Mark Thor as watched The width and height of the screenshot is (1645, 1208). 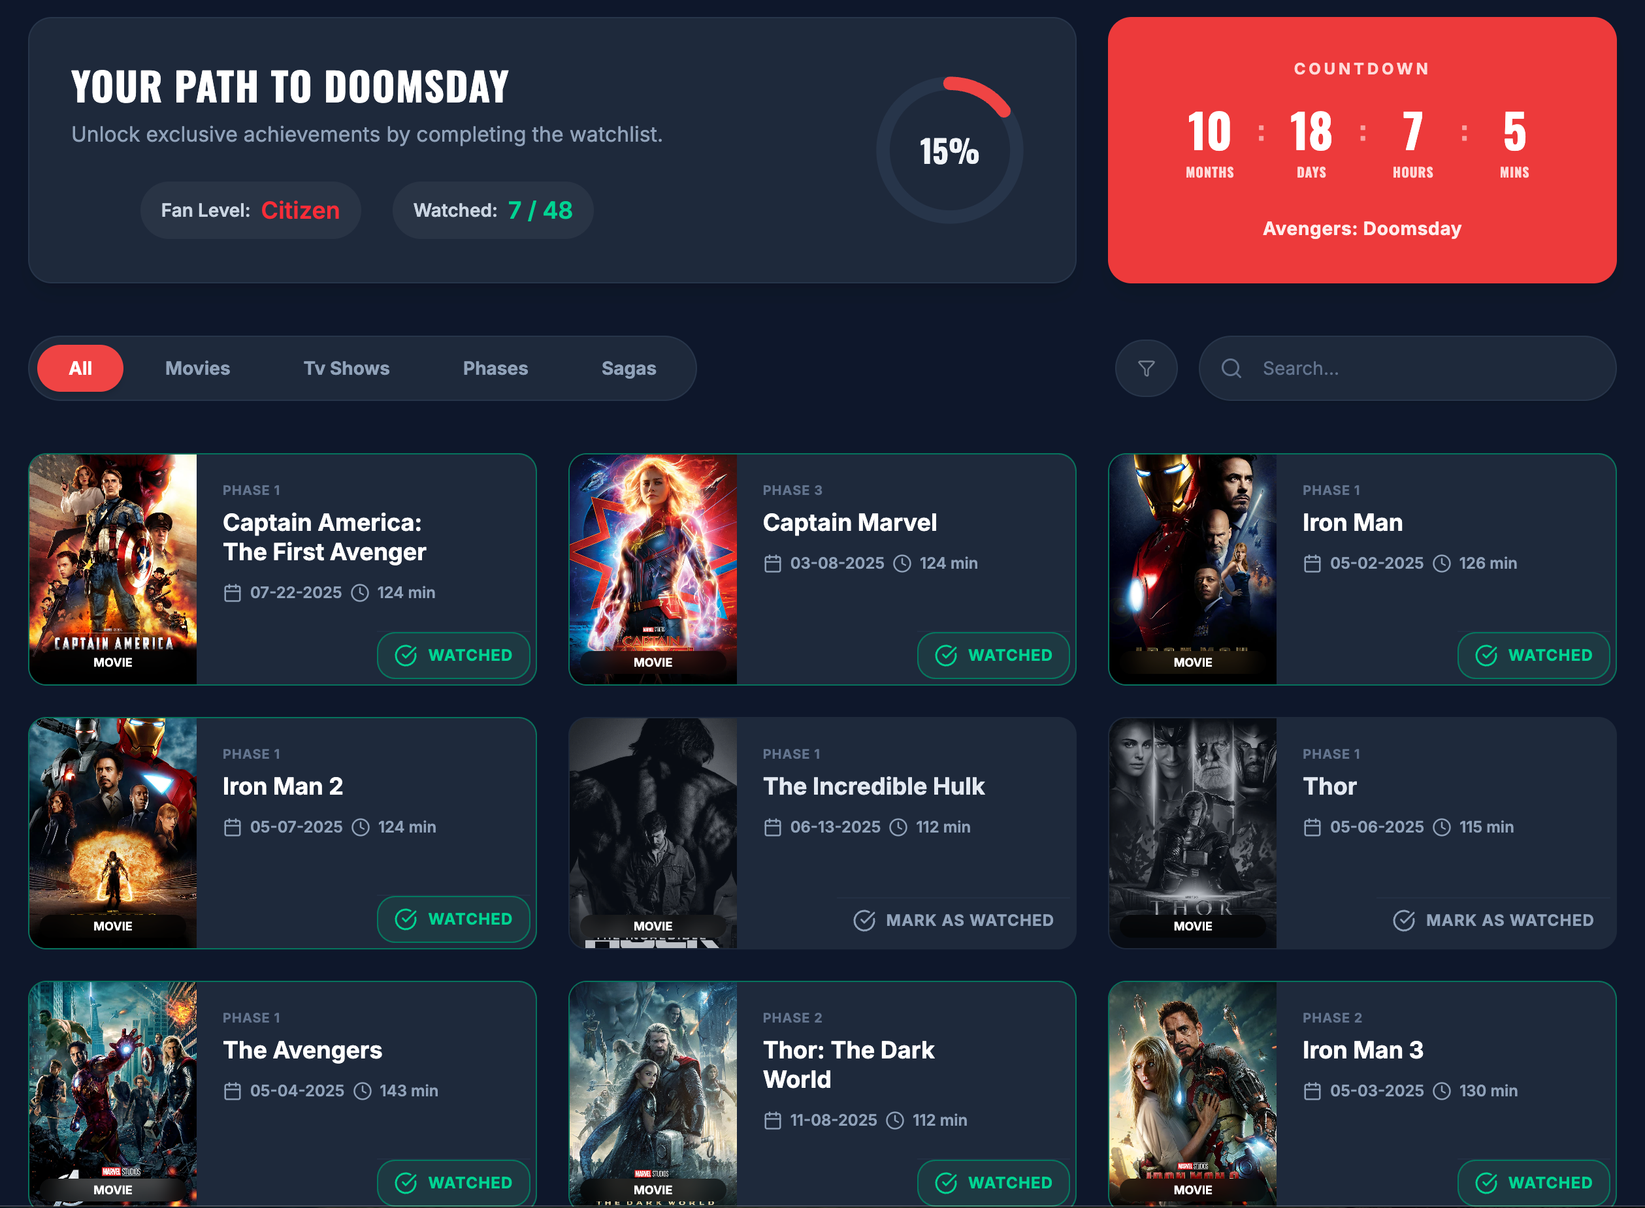1492,920
